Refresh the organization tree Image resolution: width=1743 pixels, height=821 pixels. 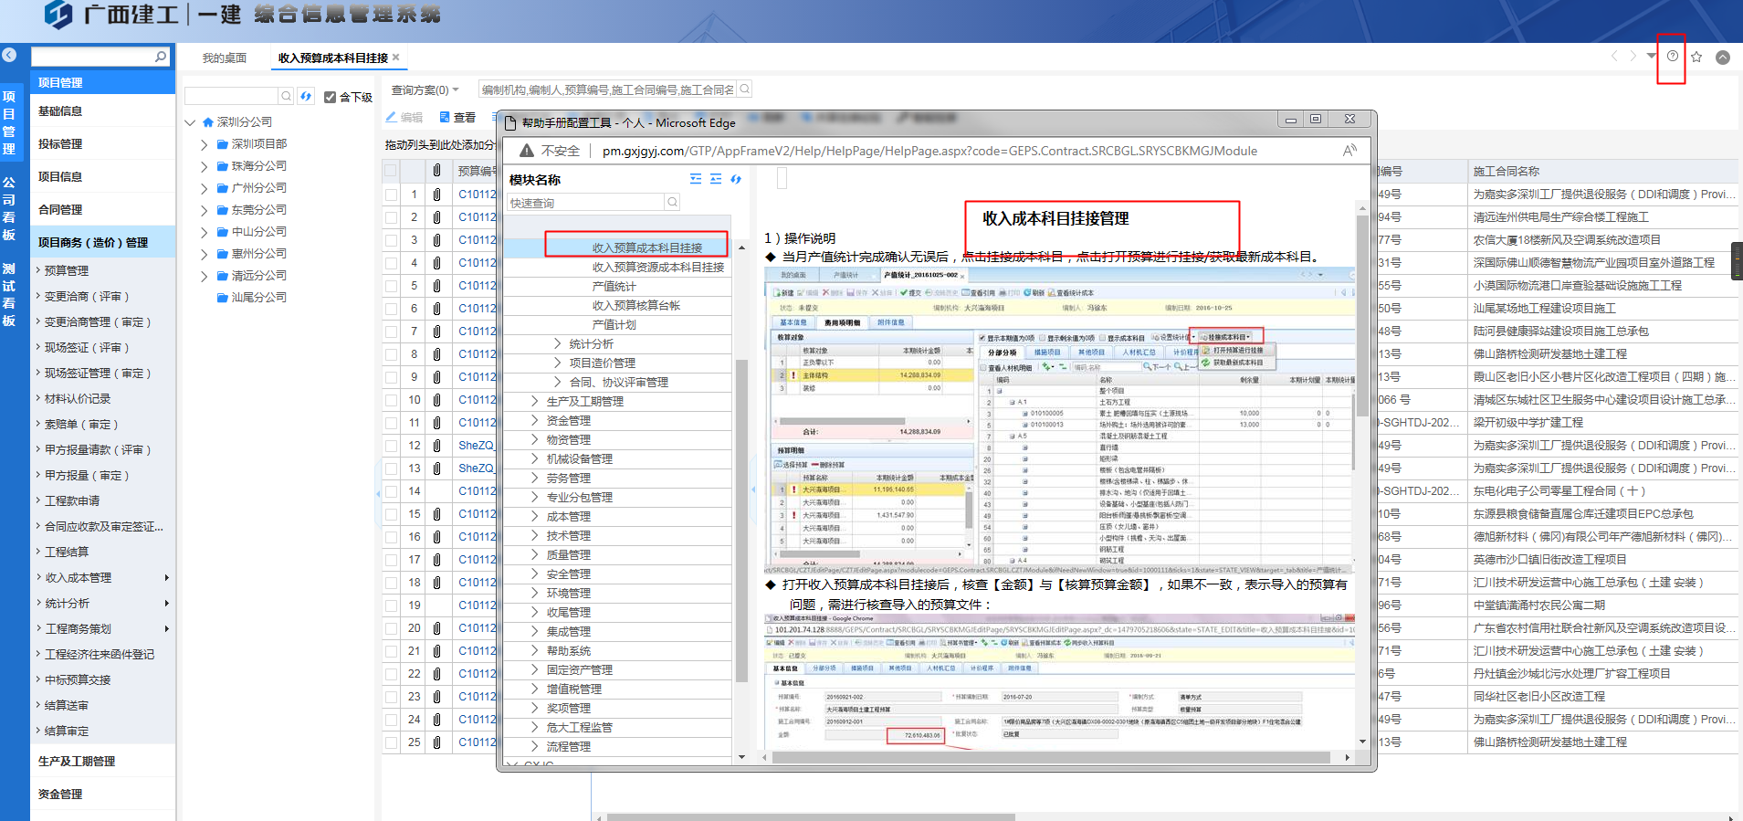click(x=306, y=96)
